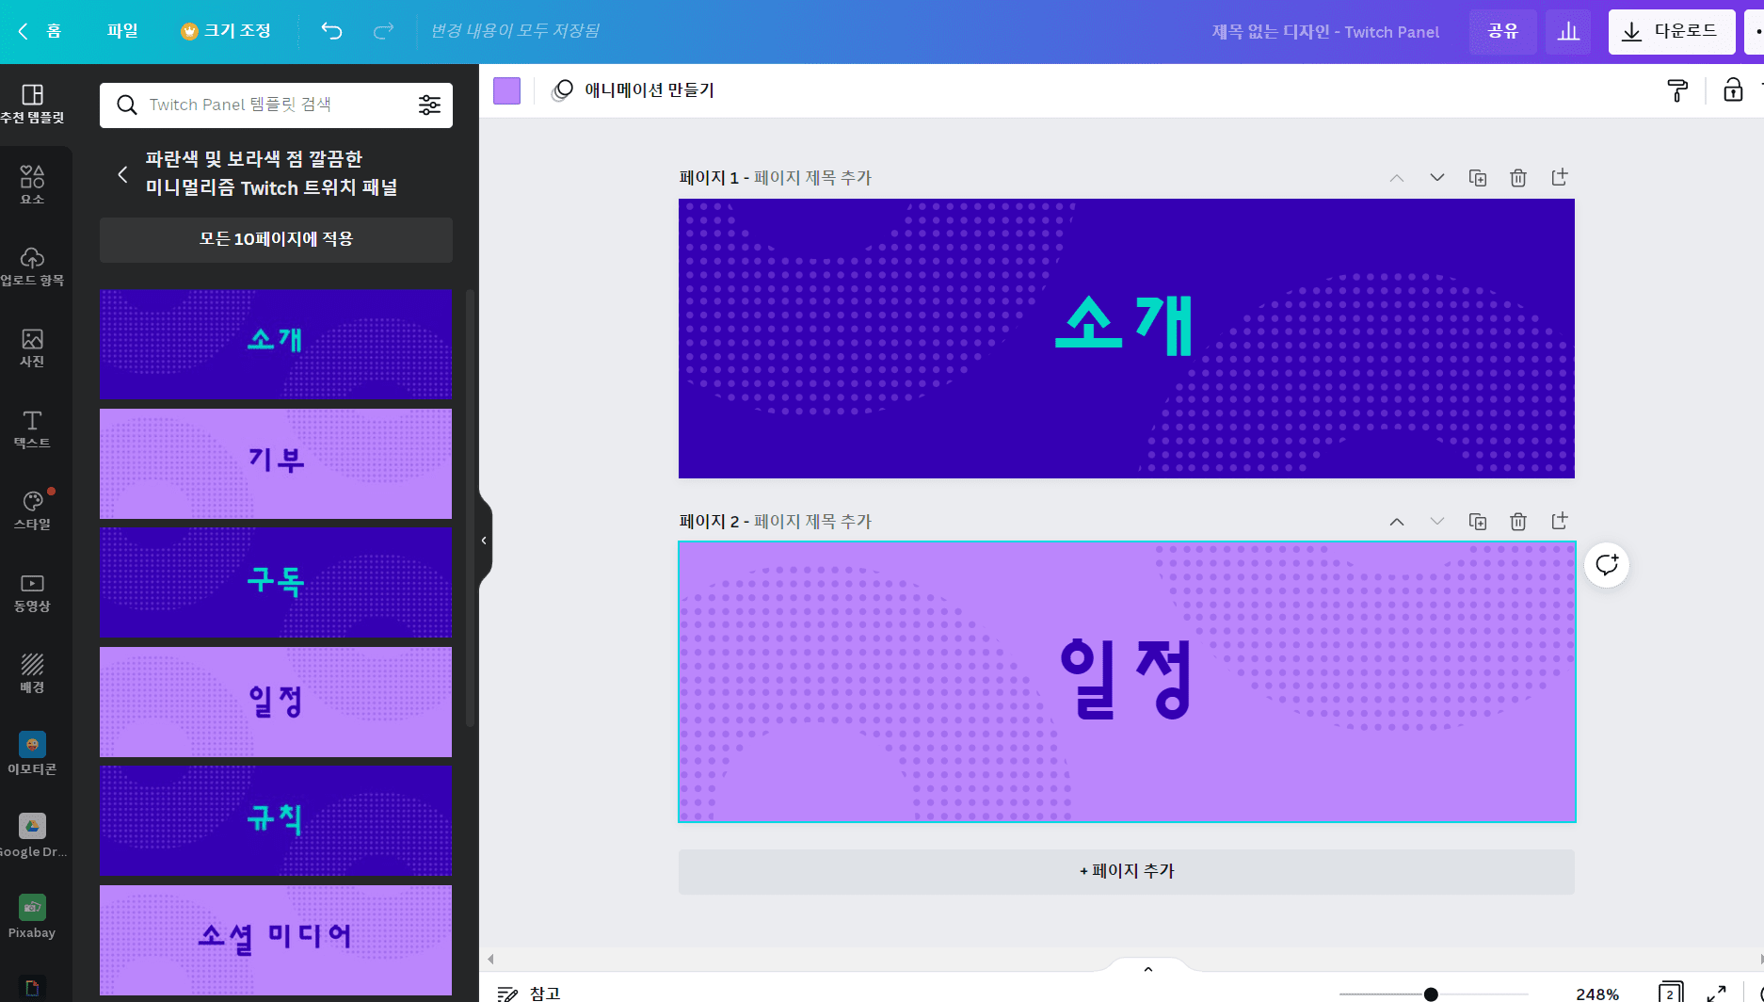Open the insights chart icon beside 공유
Image resolution: width=1764 pixels, height=1002 pixels.
click(x=1568, y=31)
